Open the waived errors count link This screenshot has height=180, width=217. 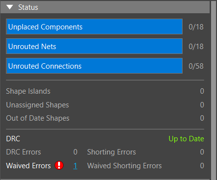(x=75, y=166)
